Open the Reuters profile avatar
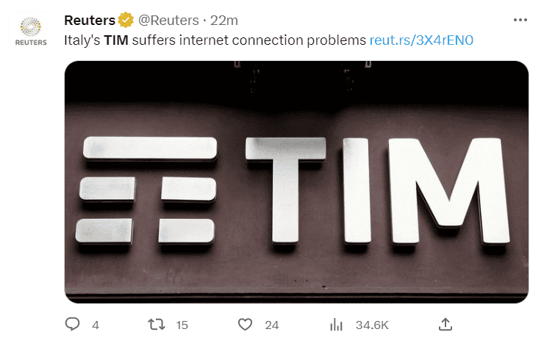The width and height of the screenshot is (544, 343). pos(31,32)
